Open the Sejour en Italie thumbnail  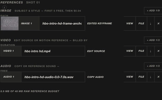[x=10, y=23]
